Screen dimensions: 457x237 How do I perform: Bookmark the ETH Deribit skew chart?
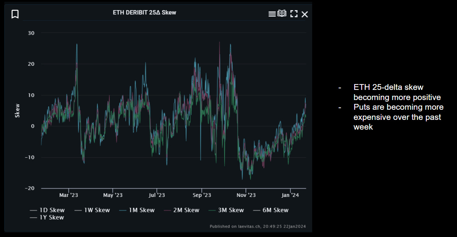(x=15, y=14)
